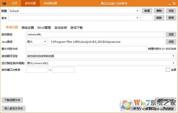178x113 pixels.
Task: Open the Mod管理 sub-tab
Action: [x=44, y=28]
